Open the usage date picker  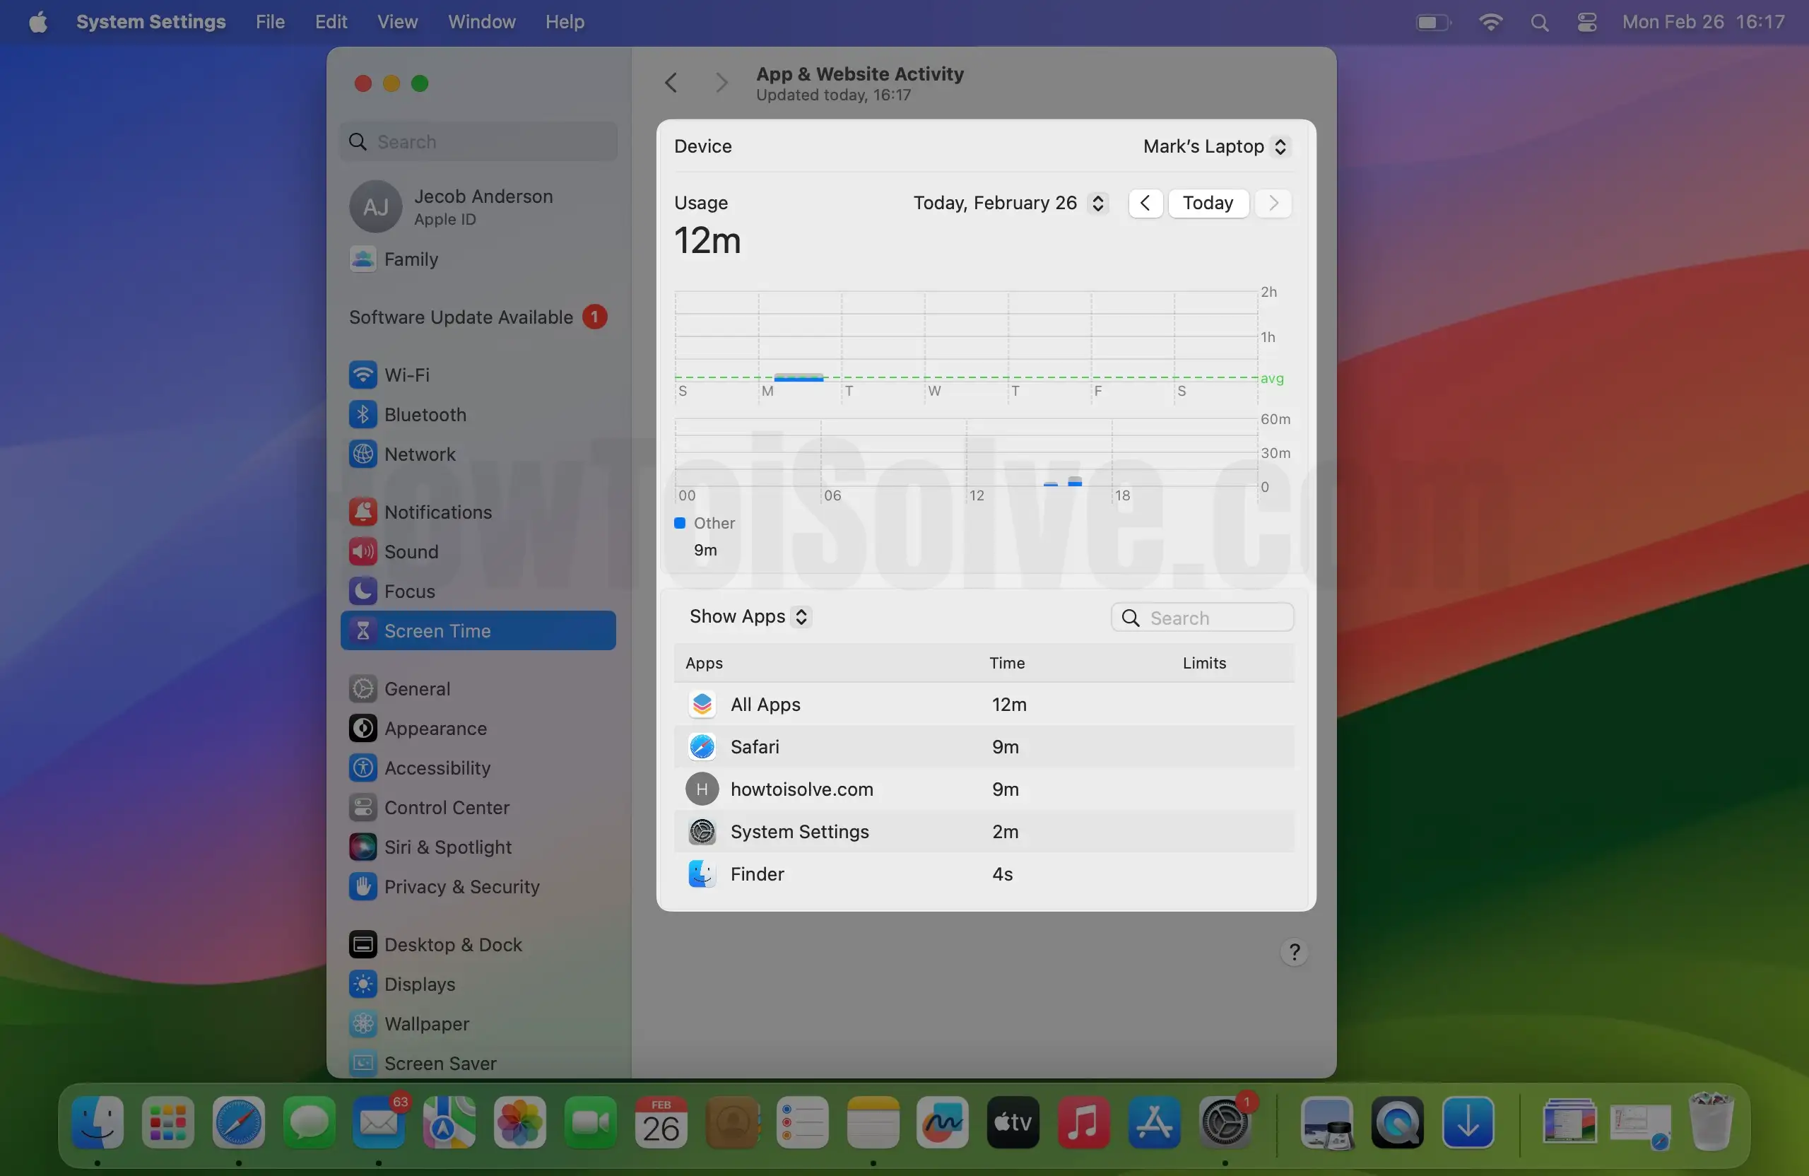(x=1009, y=203)
